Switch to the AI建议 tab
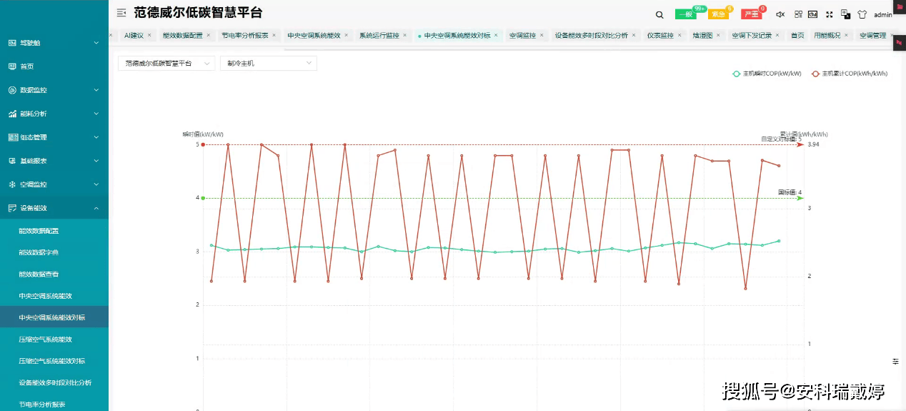Image resolution: width=906 pixels, height=411 pixels. pyautogui.click(x=134, y=35)
